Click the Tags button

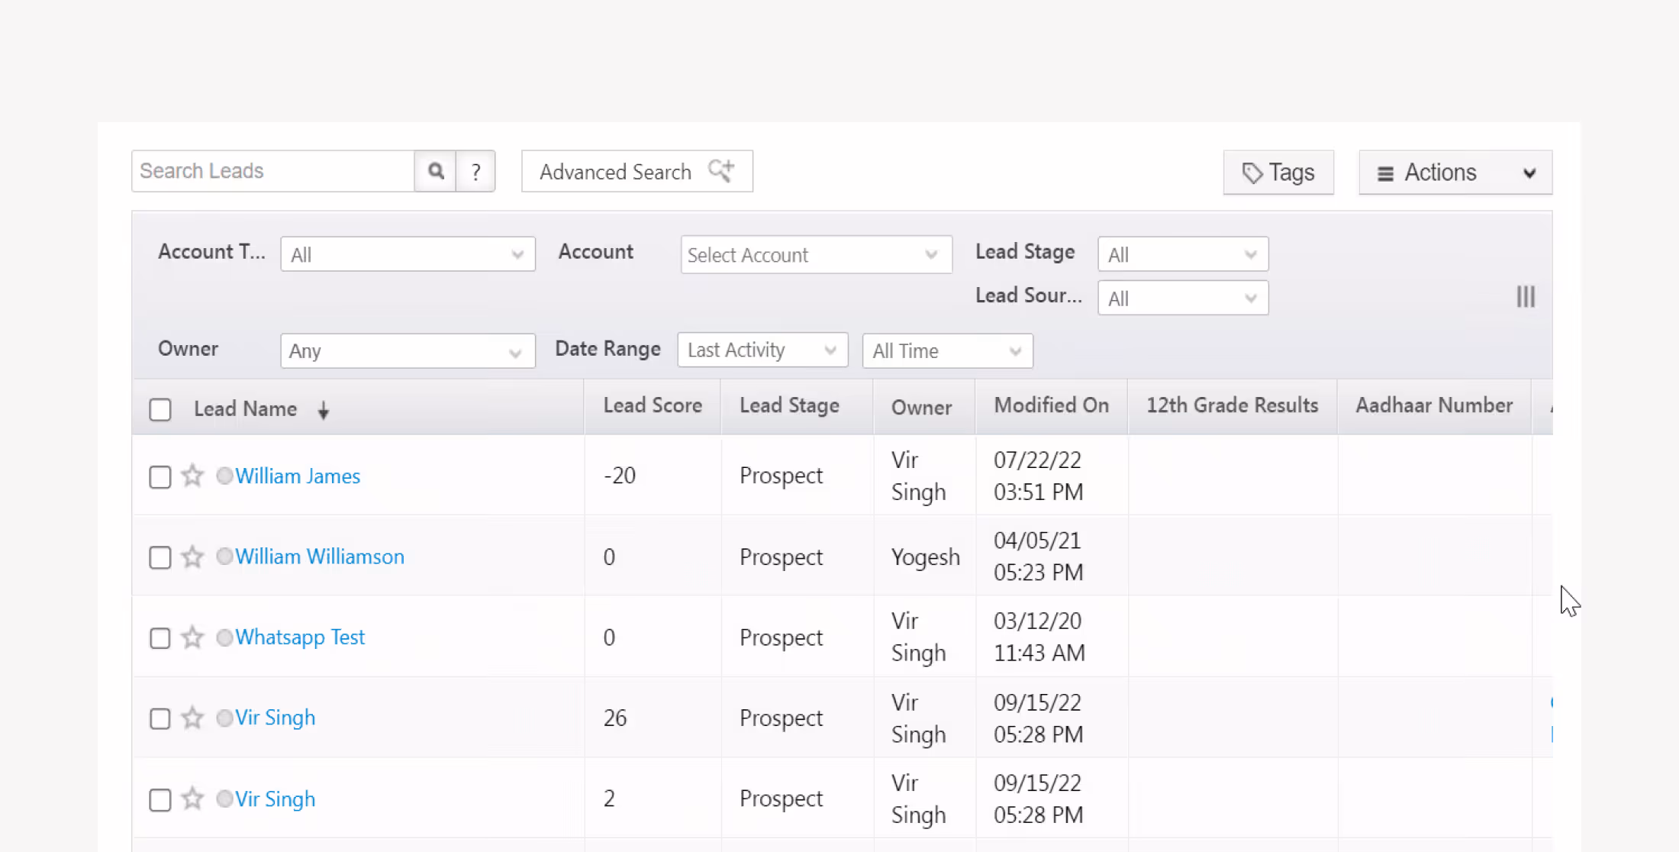1278,173
